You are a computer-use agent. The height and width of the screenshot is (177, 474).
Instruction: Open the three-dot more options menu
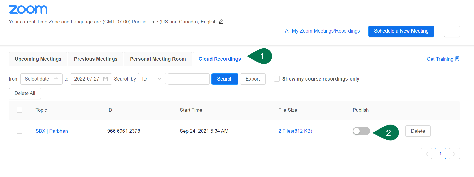[x=452, y=31]
